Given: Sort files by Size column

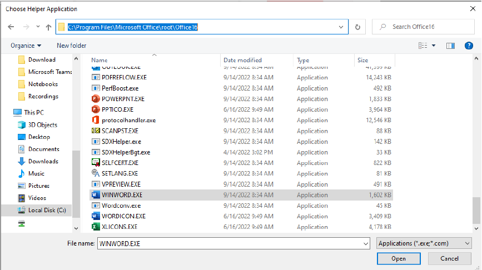Looking at the screenshot, I should [362, 60].
